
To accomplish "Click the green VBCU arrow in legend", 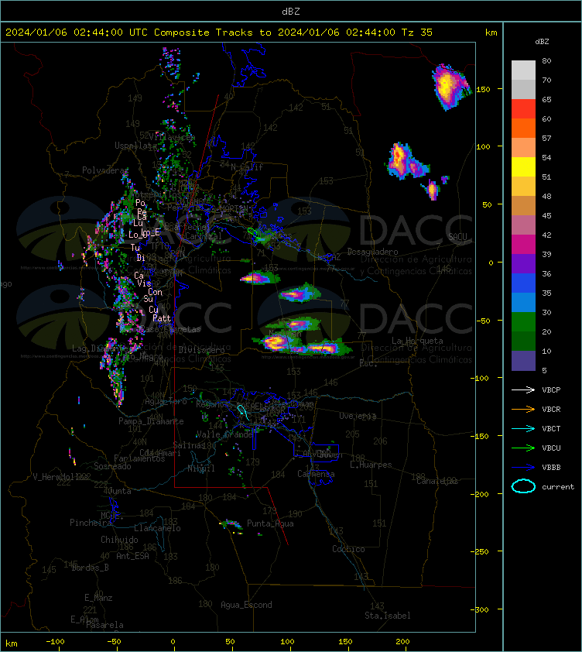I will 523,448.
